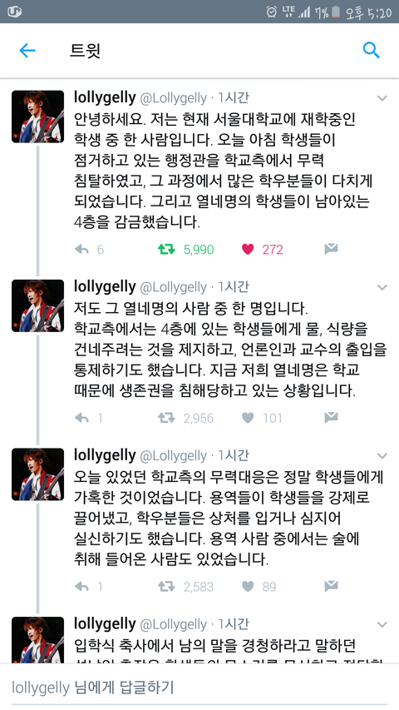Open lollygelly profile name on first tweet
The width and height of the screenshot is (399, 710).
point(105,98)
